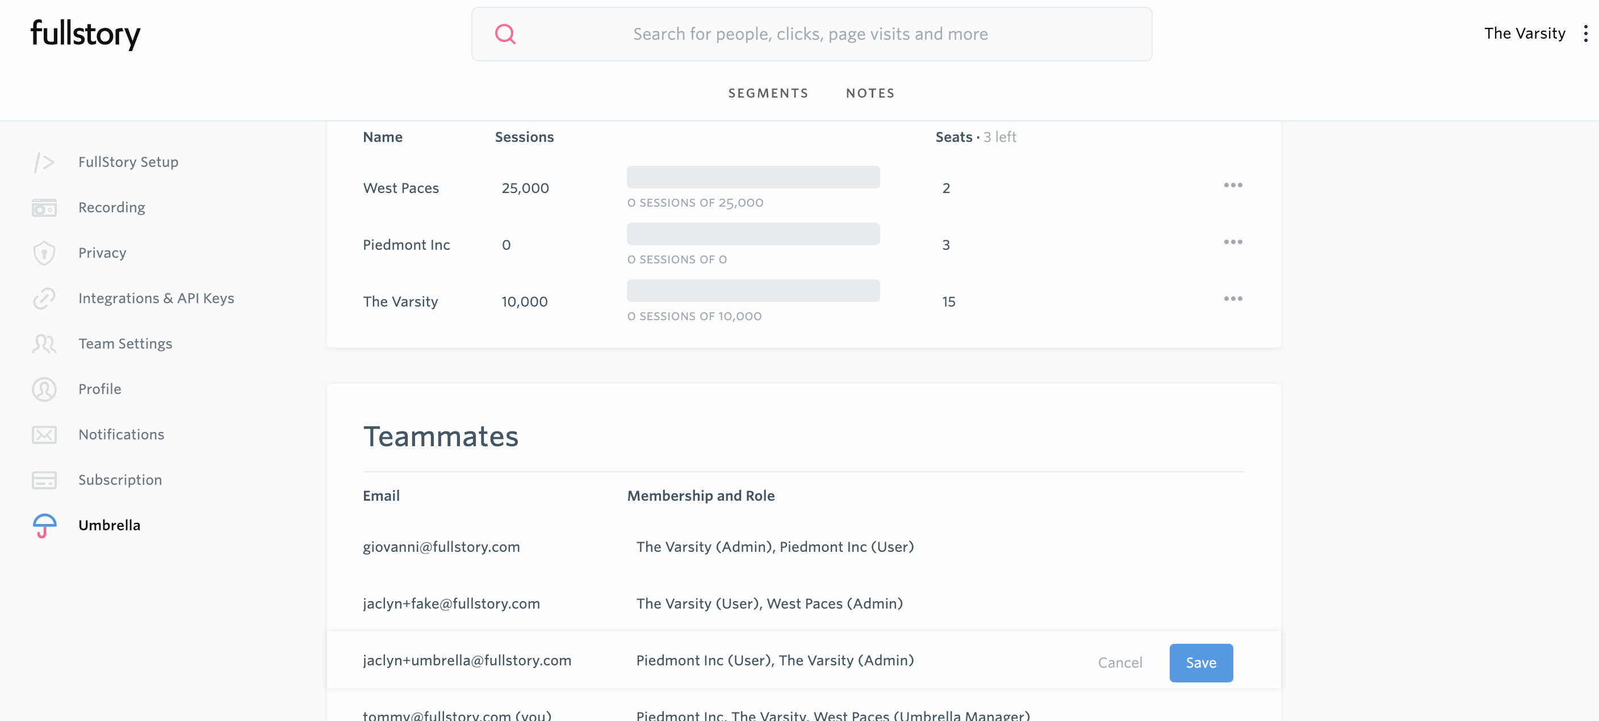Click the fullstory logo
1599x721 pixels.
86,34
